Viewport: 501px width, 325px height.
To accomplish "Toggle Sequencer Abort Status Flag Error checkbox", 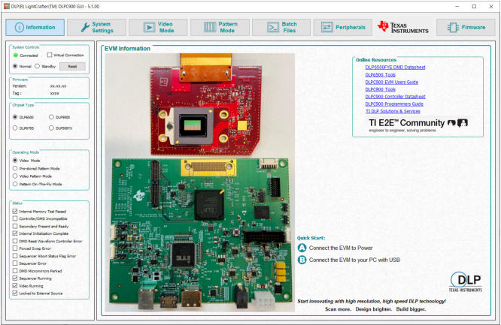I will 15,256.
